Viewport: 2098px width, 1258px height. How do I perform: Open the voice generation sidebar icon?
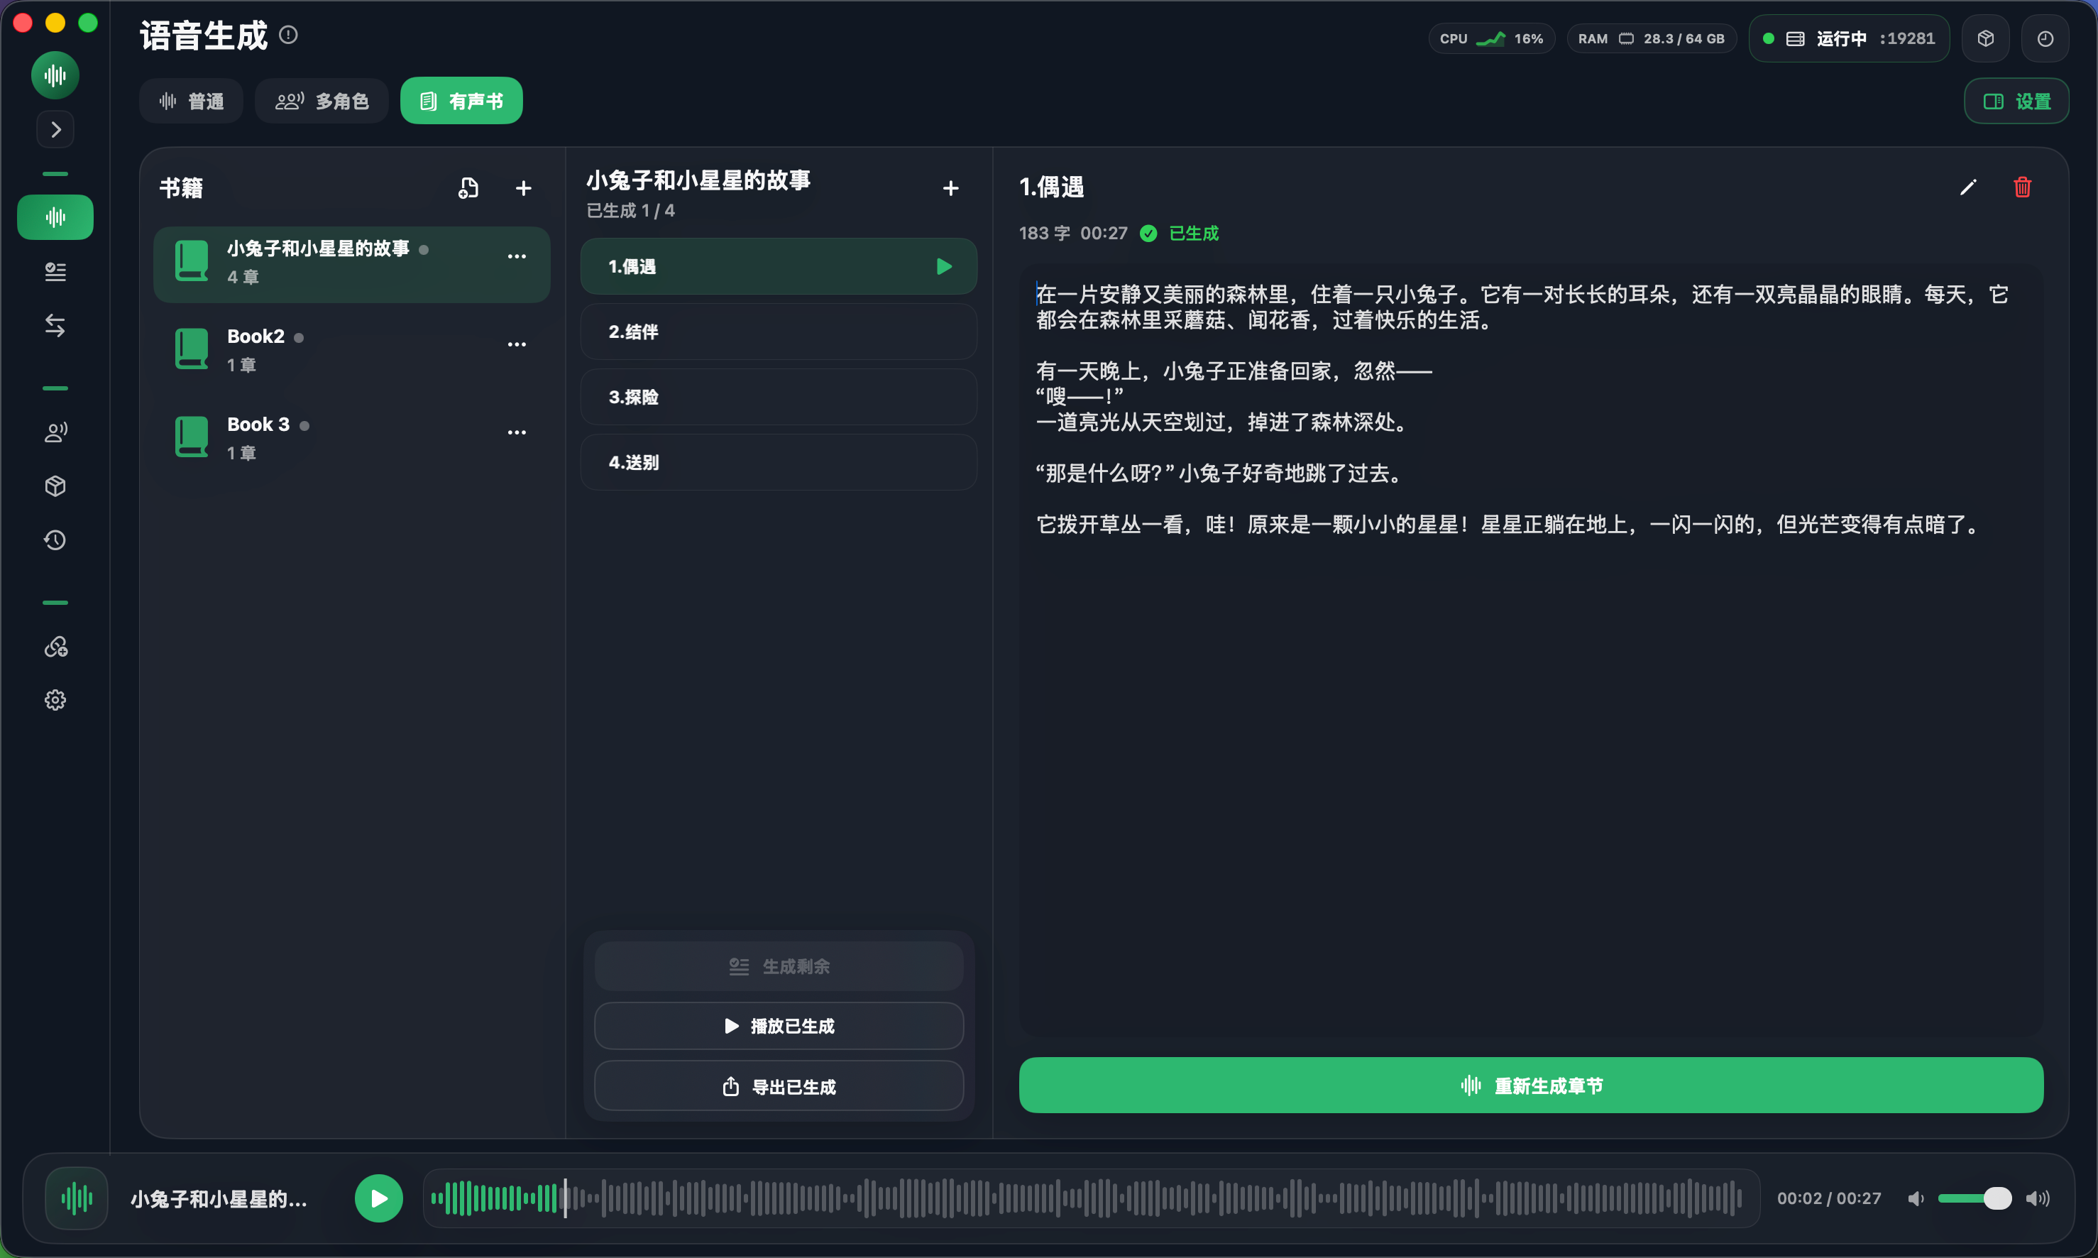click(55, 218)
